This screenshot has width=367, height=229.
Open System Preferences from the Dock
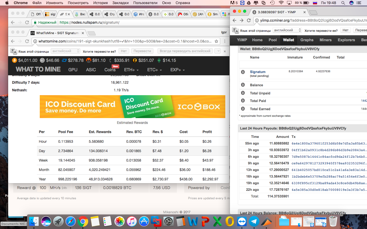point(168,222)
